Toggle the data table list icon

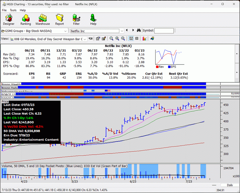click(137, 39)
